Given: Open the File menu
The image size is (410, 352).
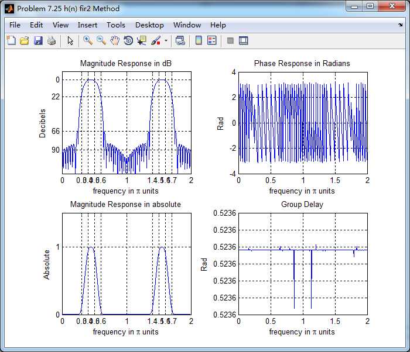Looking at the screenshot, I should click(15, 25).
